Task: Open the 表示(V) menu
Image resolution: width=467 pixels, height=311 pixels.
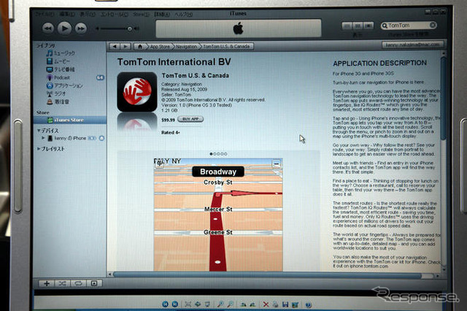Action: pos(88,14)
